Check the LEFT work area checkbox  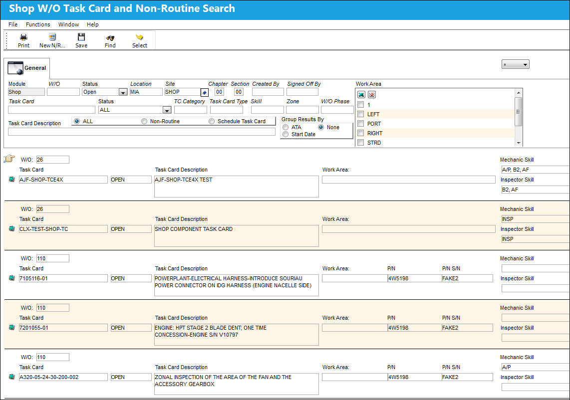361,114
